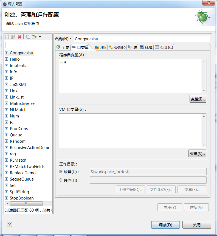The image size is (217, 236).
Task: Click the 关闭 button
Action: [197, 225]
